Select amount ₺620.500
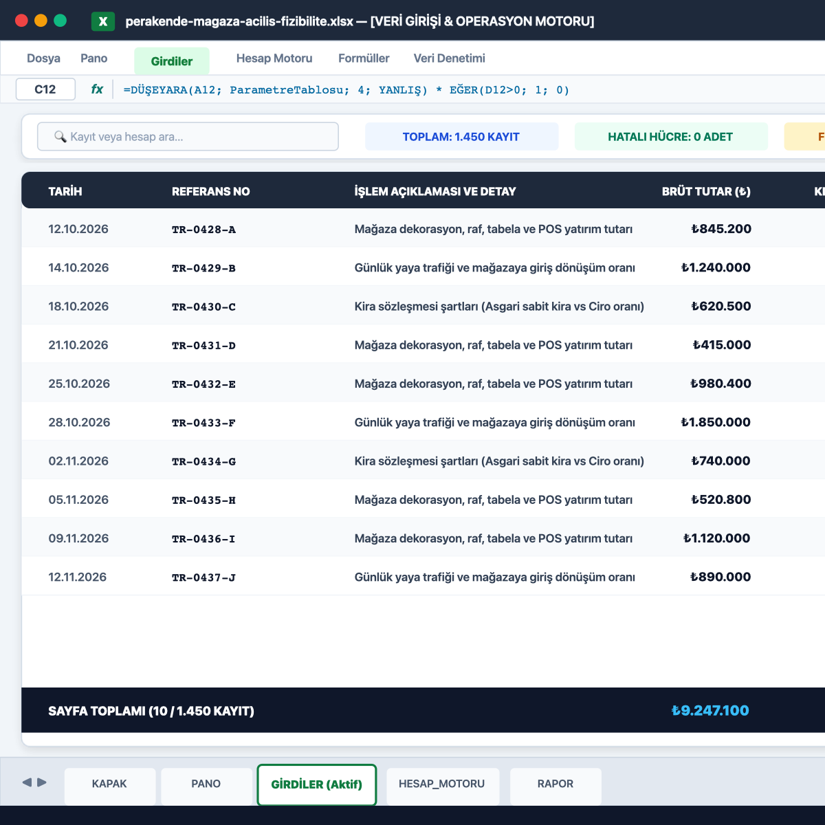This screenshot has width=825, height=825. coord(721,306)
